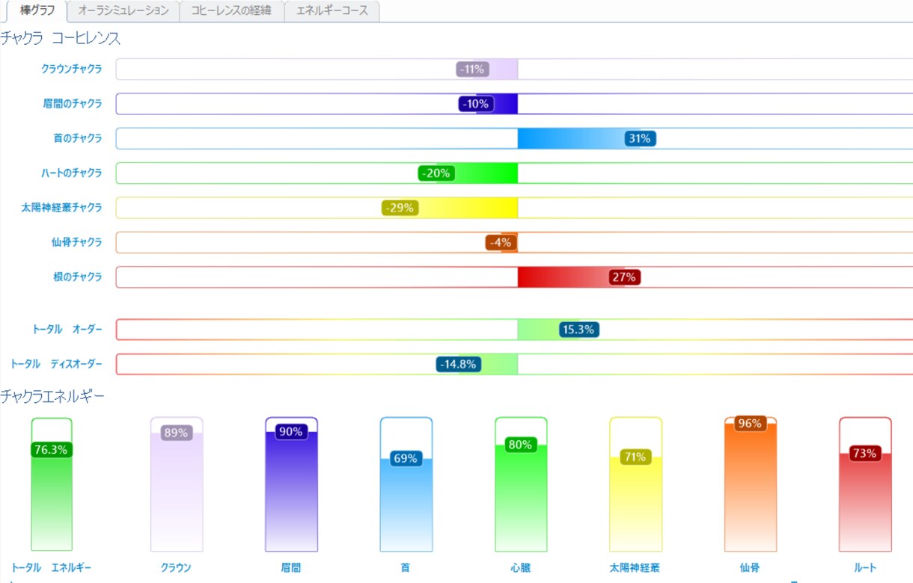This screenshot has height=583, width=913.
Task: Click the 太陽神経叢チャクラ label
Action: [x=61, y=208]
